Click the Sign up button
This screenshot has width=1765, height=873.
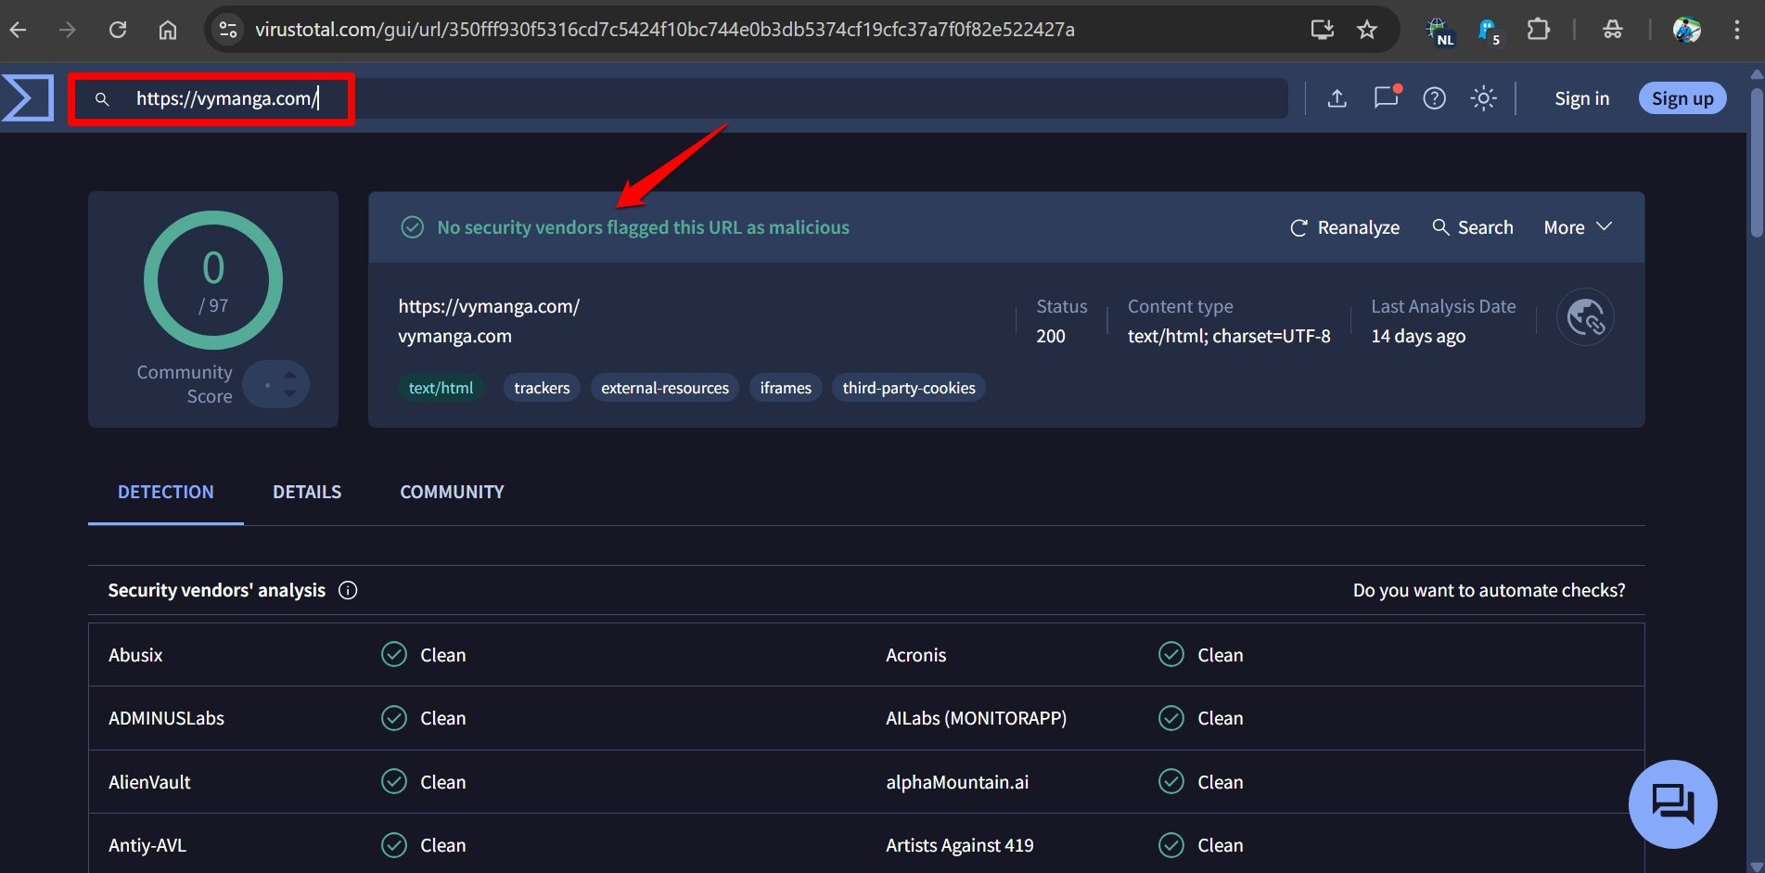tap(1682, 98)
